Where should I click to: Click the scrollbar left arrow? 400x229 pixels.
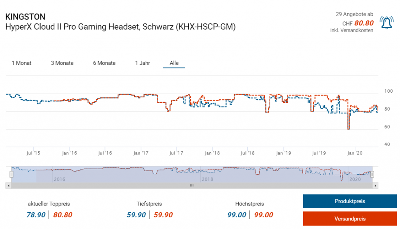click(8, 186)
